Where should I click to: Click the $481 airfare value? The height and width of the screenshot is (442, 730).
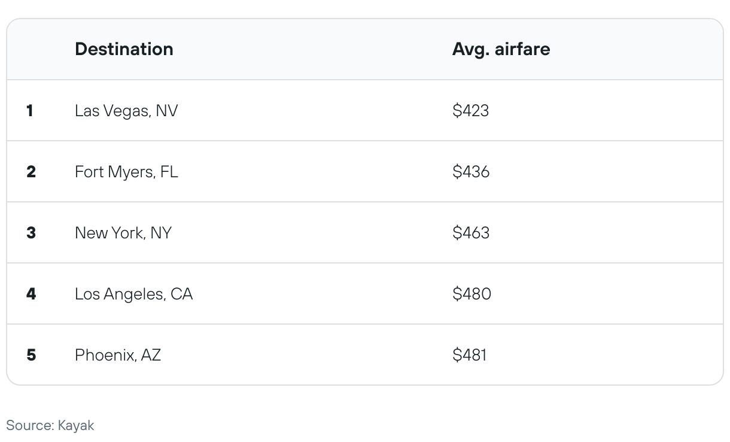click(470, 355)
